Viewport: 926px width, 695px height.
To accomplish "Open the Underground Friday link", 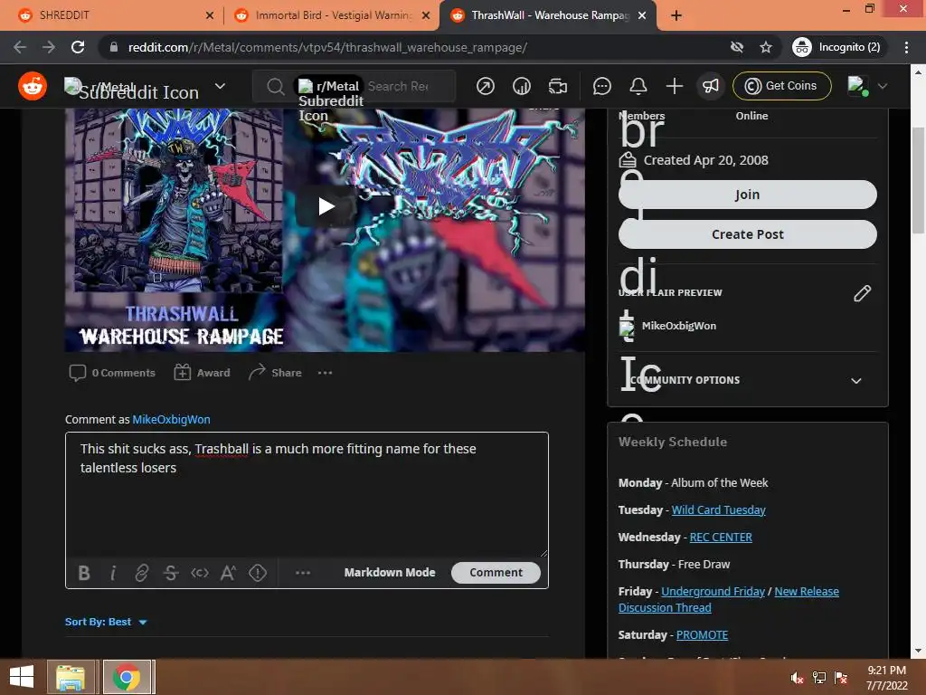I will click(x=713, y=592).
